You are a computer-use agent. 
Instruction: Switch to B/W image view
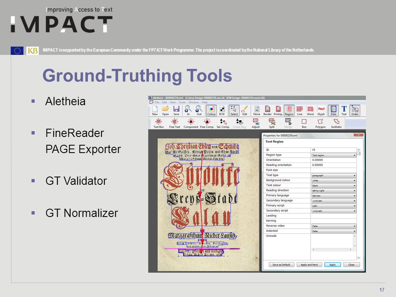click(222, 111)
